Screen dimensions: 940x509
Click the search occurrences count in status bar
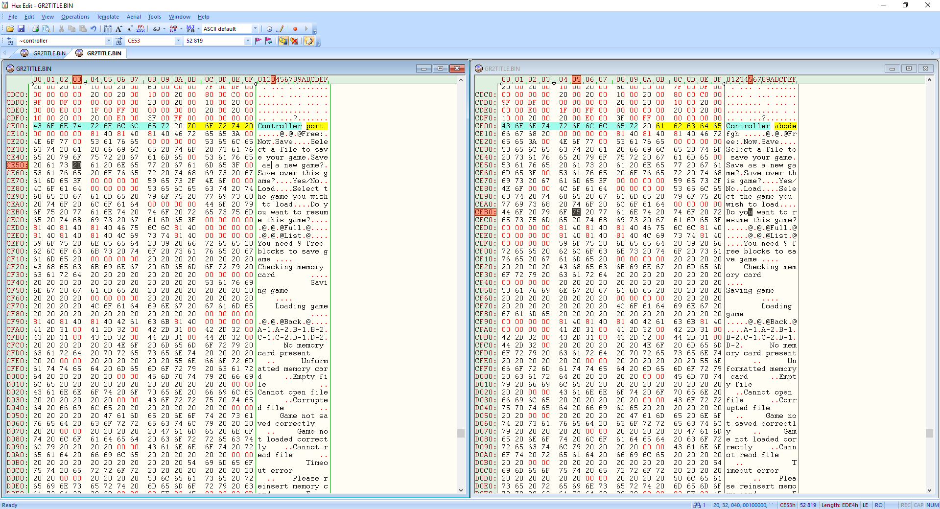coord(700,505)
